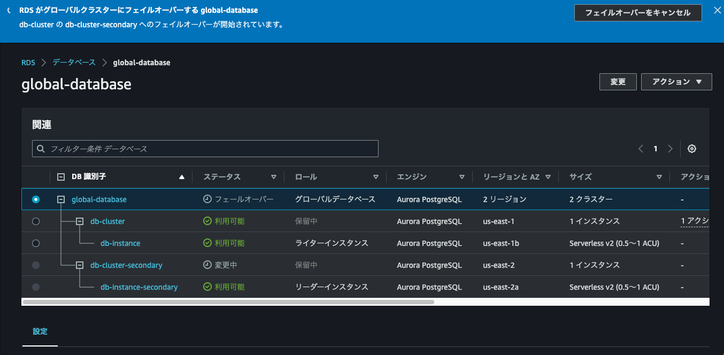
Task: Open the ステータス column filter dropdown
Action: coord(273,176)
